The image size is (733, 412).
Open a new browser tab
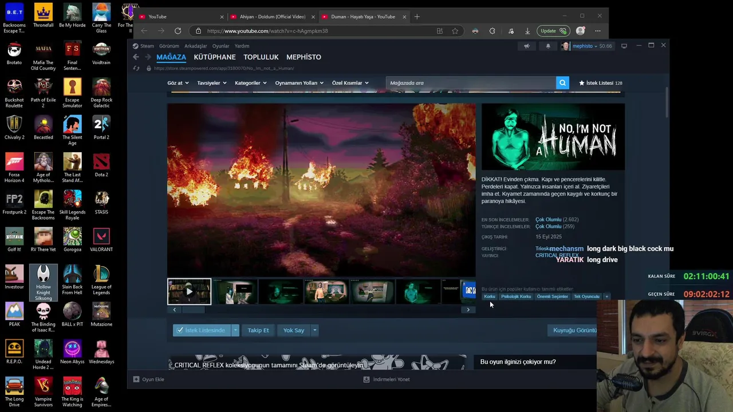pos(417,17)
